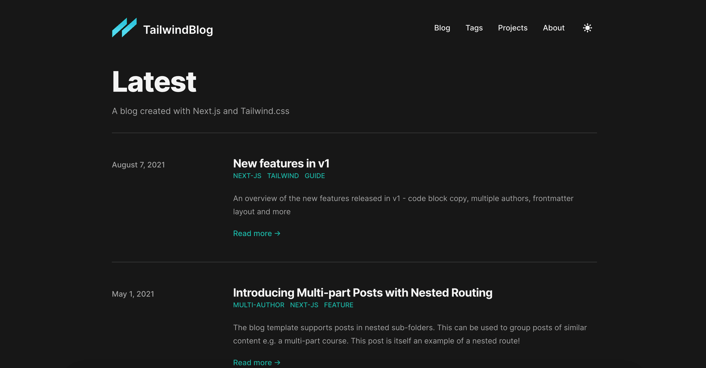Open the Tags navigation item

pyautogui.click(x=474, y=28)
